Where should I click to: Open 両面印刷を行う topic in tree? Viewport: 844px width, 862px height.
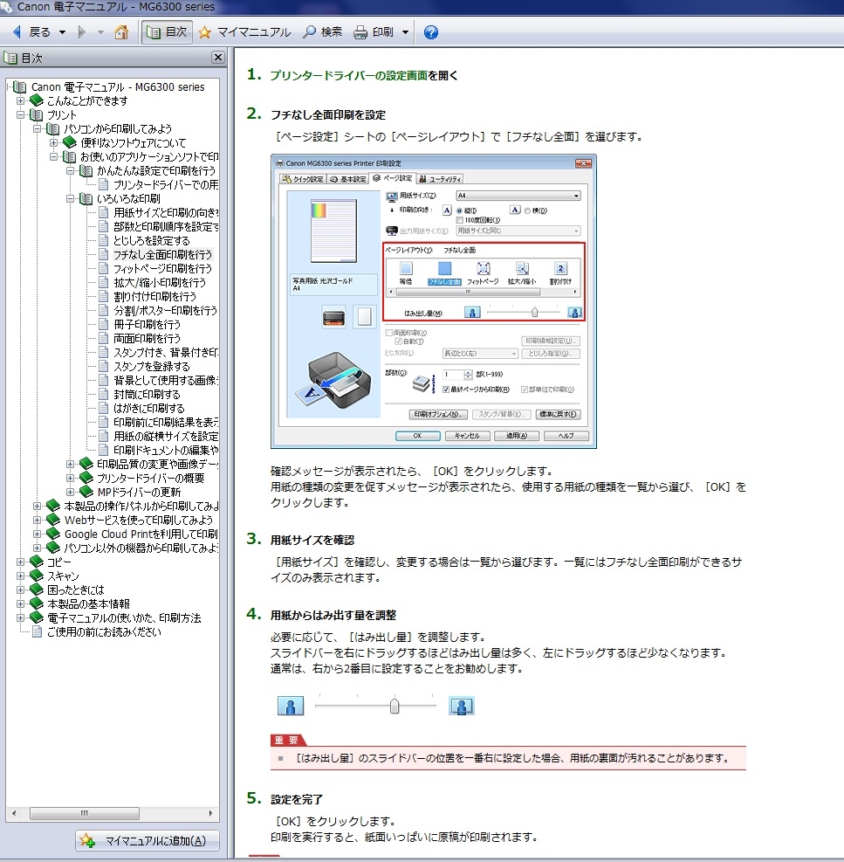pos(147,338)
